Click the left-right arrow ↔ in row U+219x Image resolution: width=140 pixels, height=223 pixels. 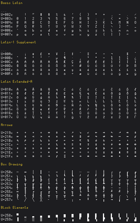(x=49, y=132)
